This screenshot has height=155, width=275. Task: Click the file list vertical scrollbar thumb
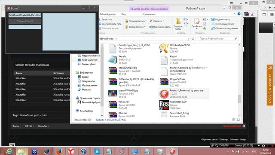click(x=239, y=99)
